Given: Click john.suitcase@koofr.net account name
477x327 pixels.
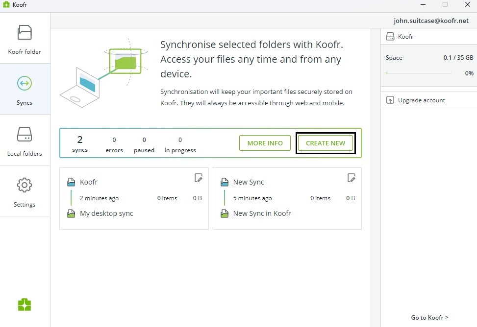Looking at the screenshot, I should (431, 21).
